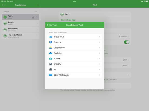Click the pCloud icon
Viewport: 149px width, 111px height.
(x=50, y=59)
